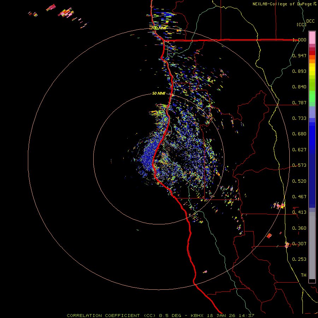This screenshot has height=318, width=318.
Task: Click the [CC] label above the color scale
Action: (301, 24)
